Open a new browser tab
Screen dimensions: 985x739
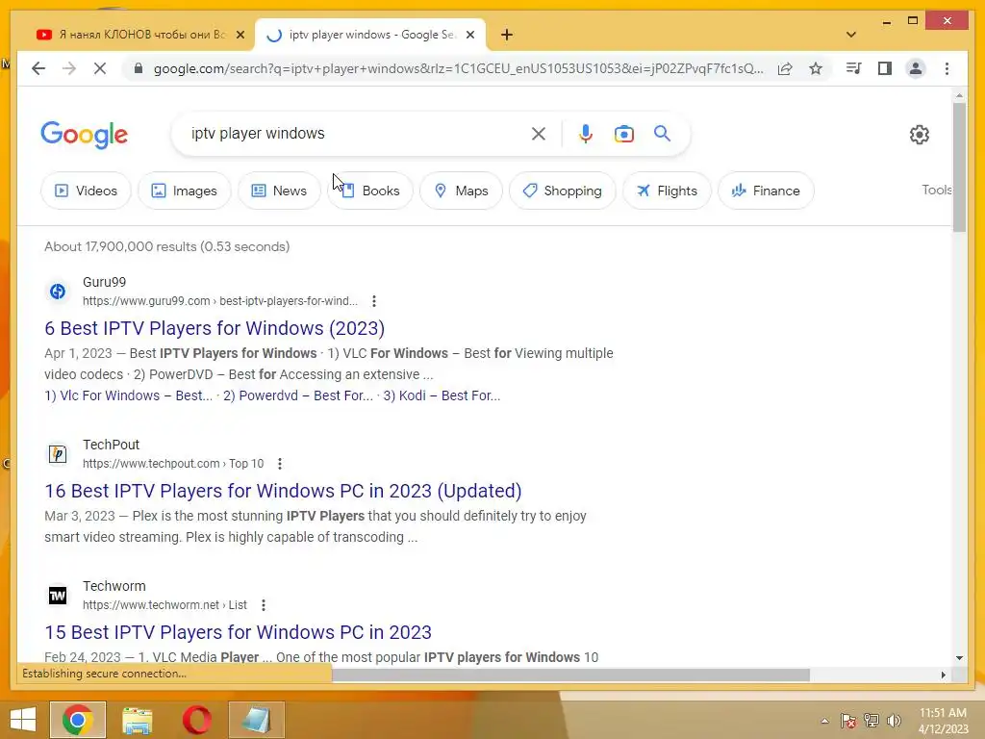(x=507, y=35)
